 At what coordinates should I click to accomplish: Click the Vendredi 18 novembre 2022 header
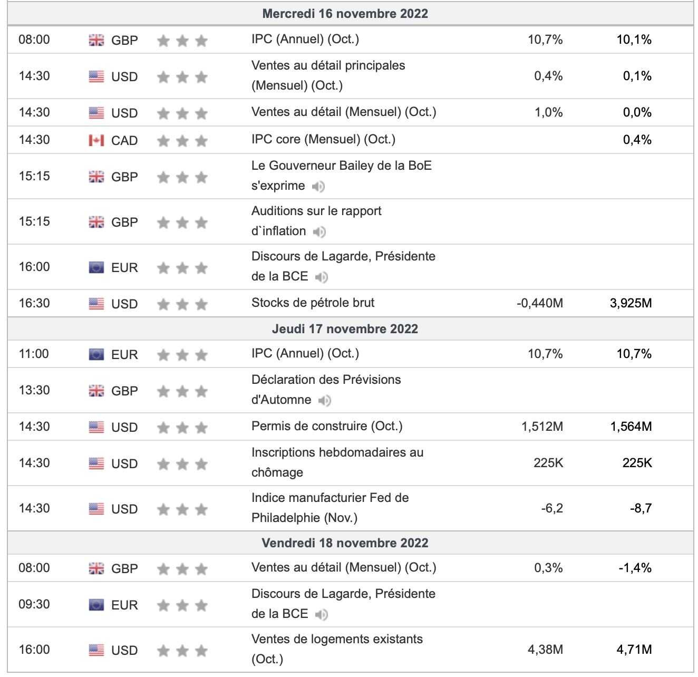(x=345, y=543)
